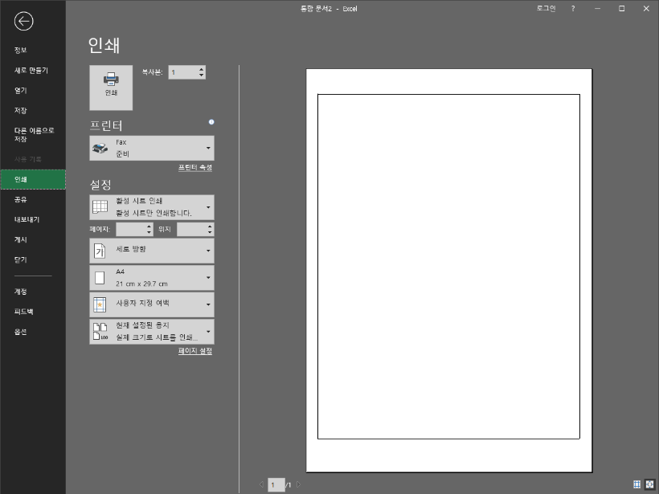Image resolution: width=659 pixels, height=494 pixels.
Task: Click the print preview page
Action: tap(449, 270)
